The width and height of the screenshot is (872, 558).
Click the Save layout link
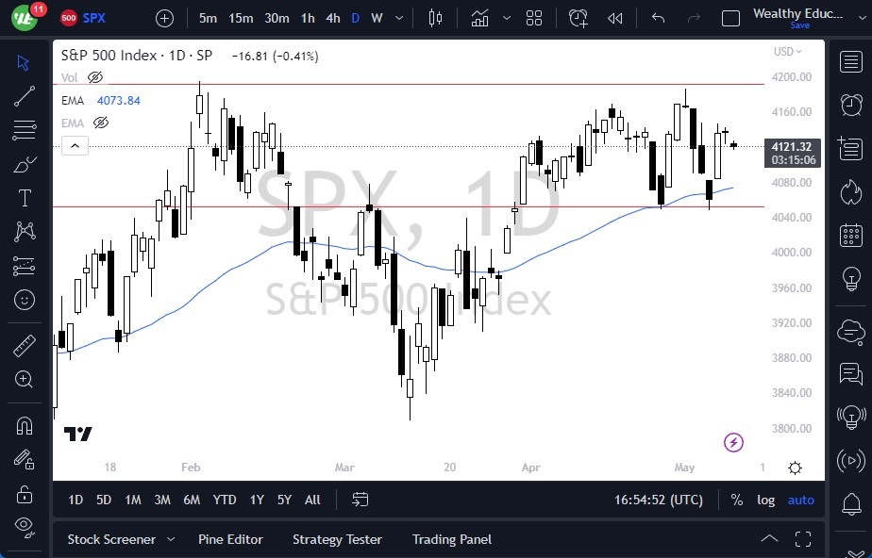point(799,25)
